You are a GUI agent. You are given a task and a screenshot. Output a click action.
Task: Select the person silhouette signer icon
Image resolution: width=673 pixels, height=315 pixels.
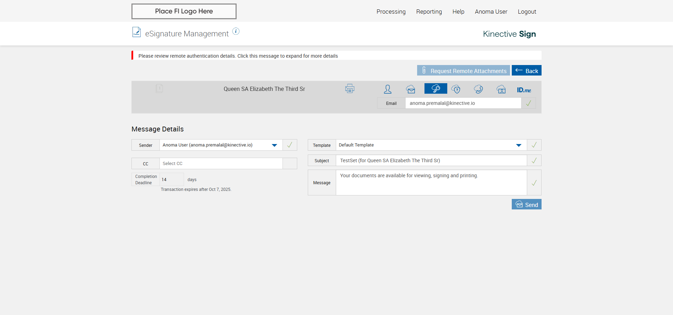[x=387, y=89]
